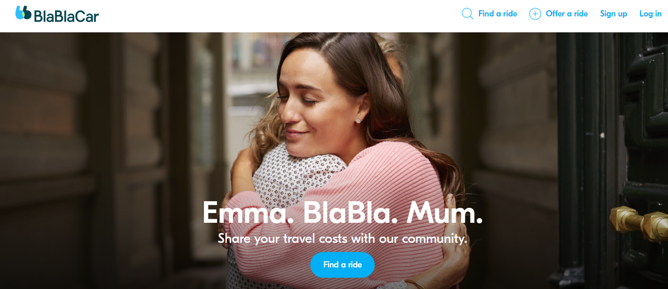Click the BlaBlaCar wordmark text
Screen dimensions: 668x289
66,15
